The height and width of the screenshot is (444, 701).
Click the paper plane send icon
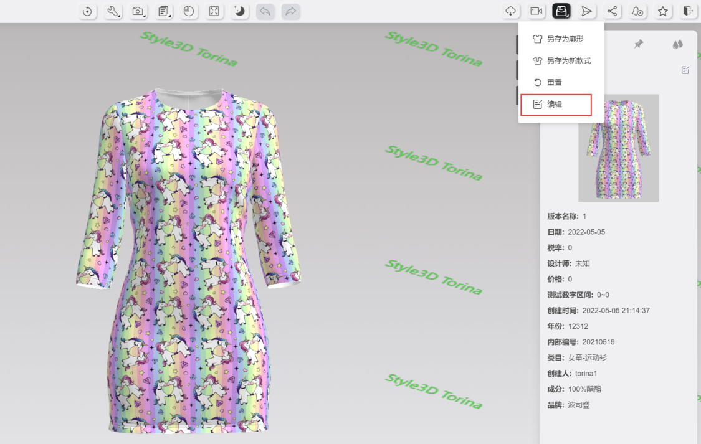click(586, 11)
